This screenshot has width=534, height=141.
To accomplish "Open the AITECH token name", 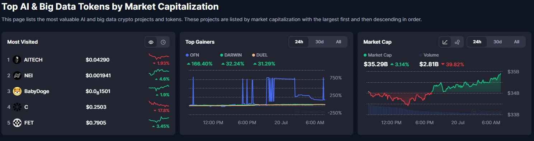I will [33, 60].
